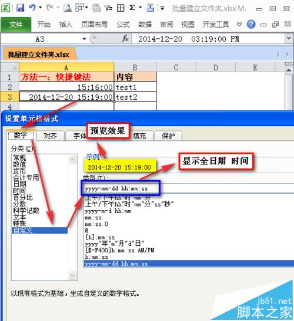The image size is (294, 321).
Task: Switch to the 数据 ribbon tab
Action: (x=145, y=25)
